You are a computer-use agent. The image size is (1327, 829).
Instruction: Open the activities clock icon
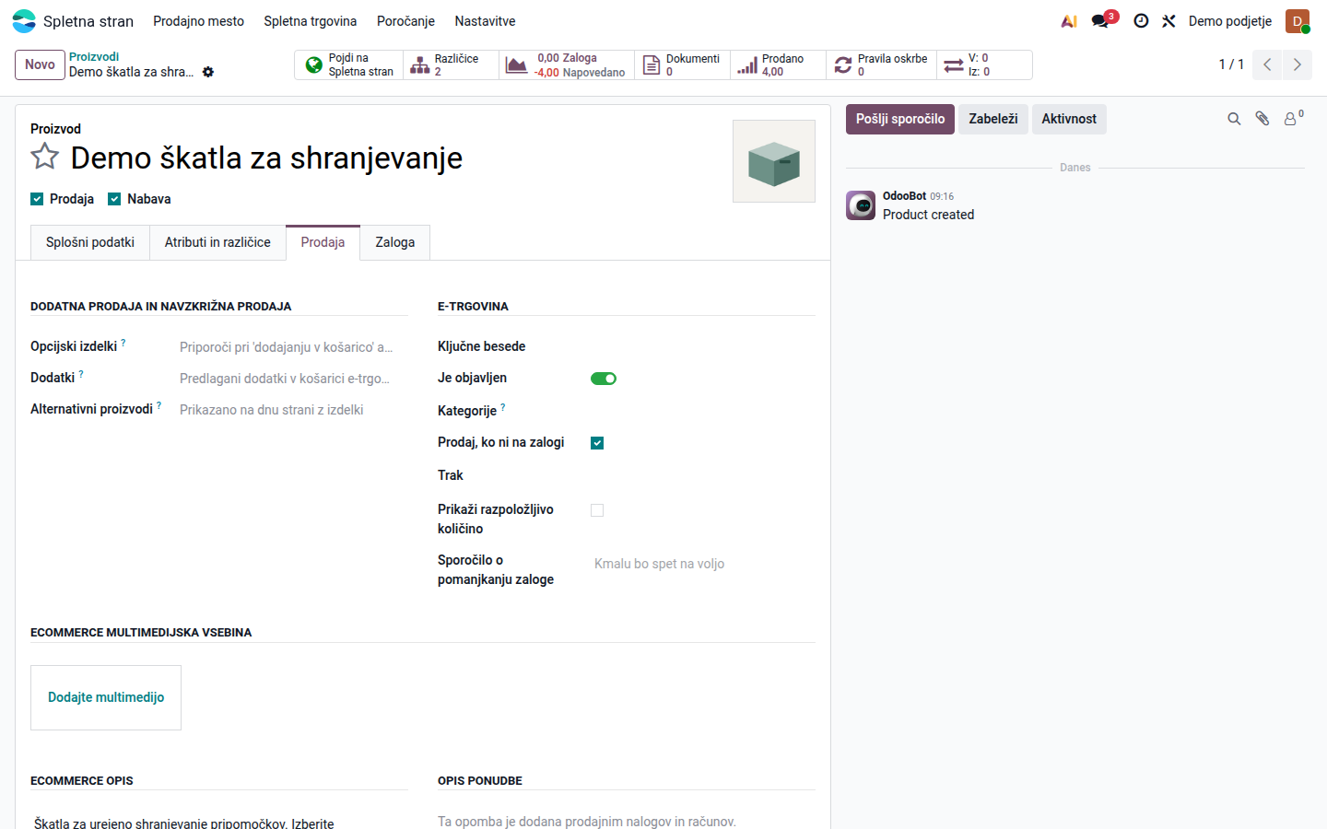(x=1141, y=21)
